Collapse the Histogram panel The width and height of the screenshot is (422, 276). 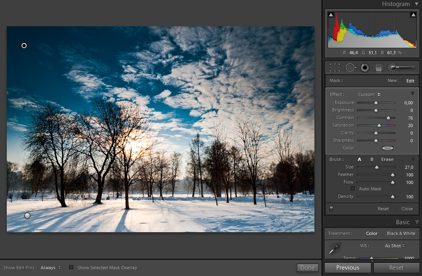tap(416, 4)
